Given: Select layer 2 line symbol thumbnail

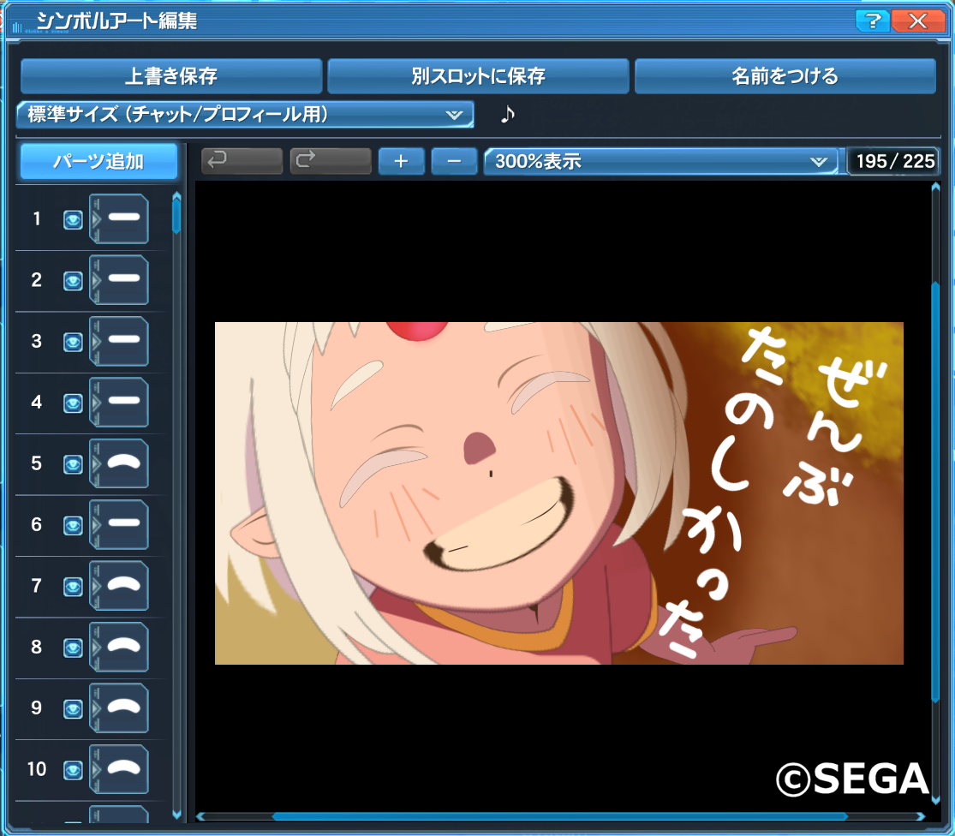Looking at the screenshot, I should coord(119,279).
